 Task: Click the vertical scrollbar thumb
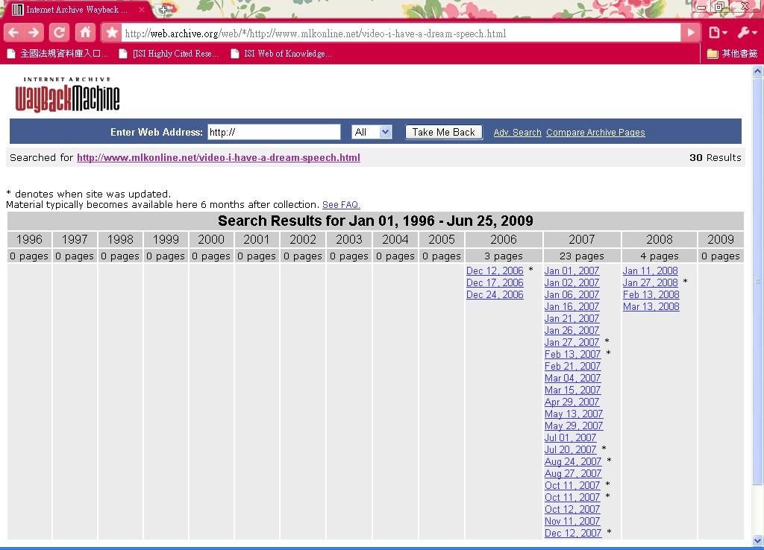click(x=758, y=281)
